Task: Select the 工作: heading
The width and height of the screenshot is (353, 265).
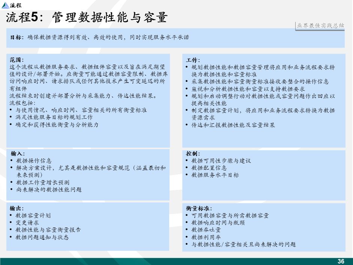Action: (193, 60)
